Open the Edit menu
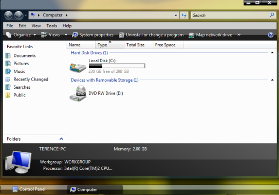Screen dimensions: 279x195 (22, 26)
